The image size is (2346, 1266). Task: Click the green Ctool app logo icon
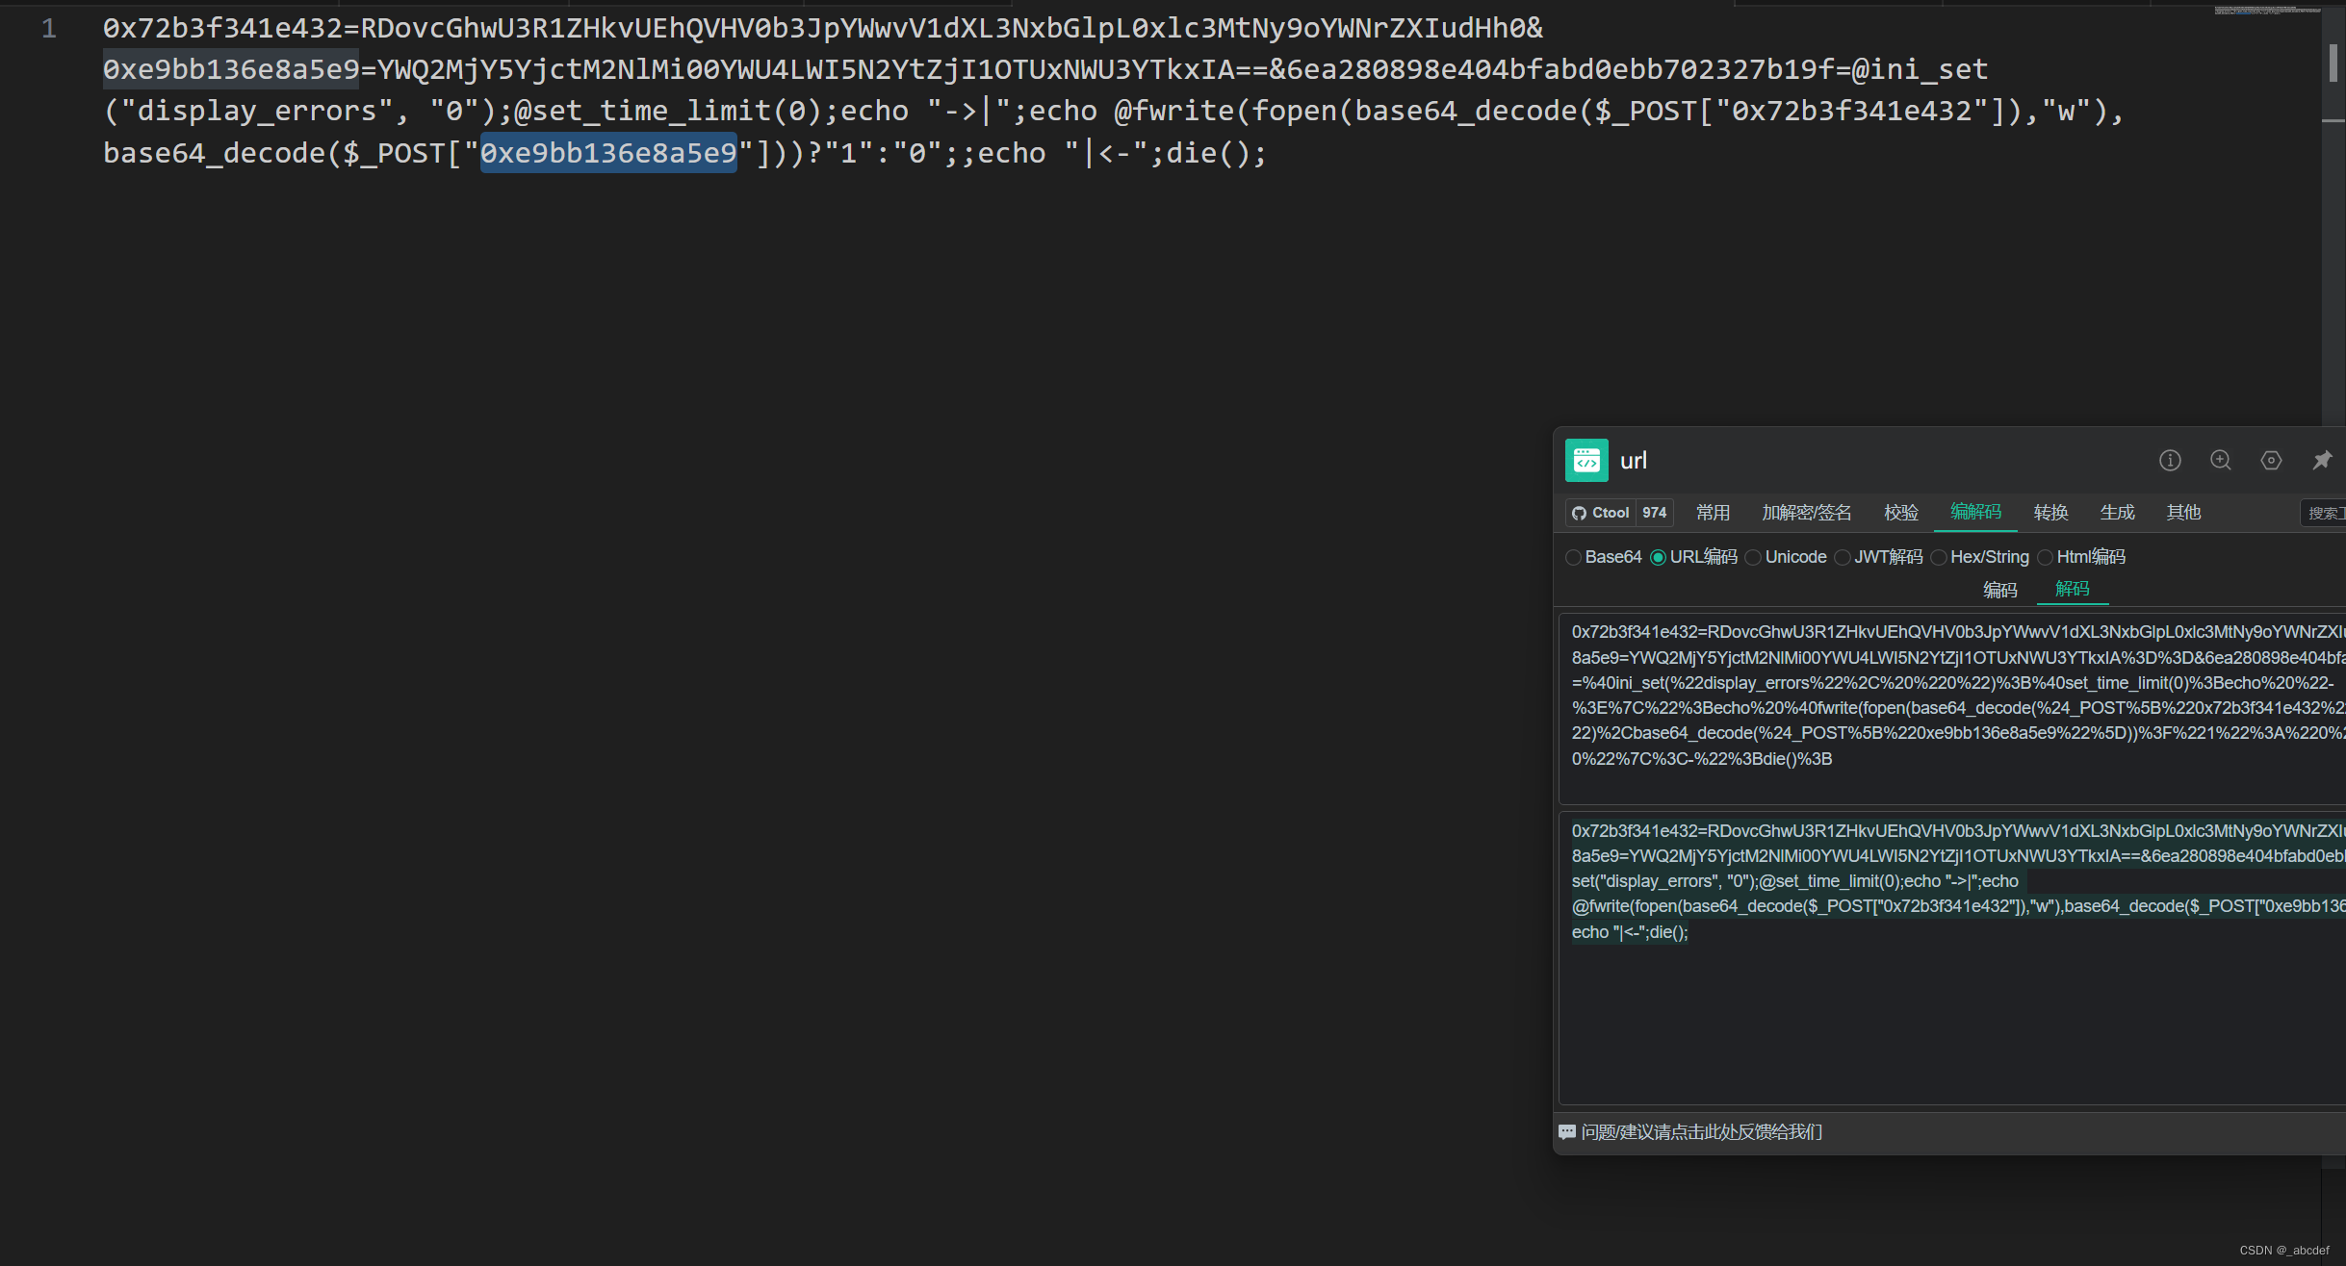click(1586, 461)
